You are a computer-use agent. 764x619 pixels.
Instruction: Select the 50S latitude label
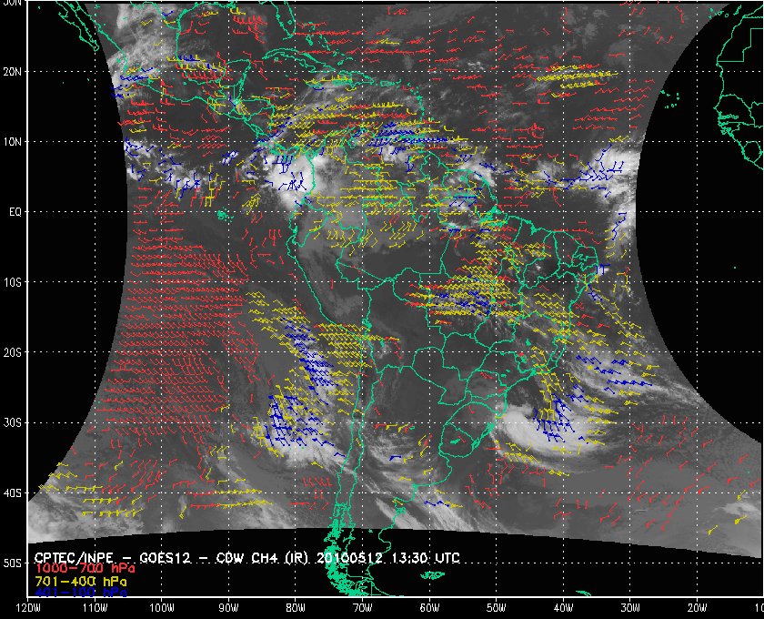coord(12,563)
